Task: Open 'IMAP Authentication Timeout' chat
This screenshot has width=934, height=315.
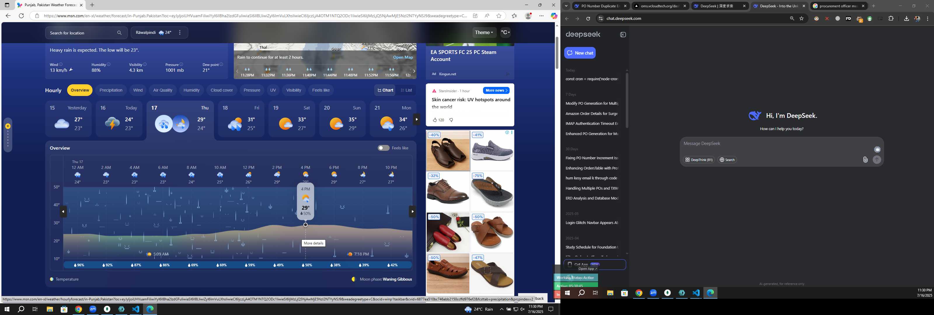Action: (592, 124)
